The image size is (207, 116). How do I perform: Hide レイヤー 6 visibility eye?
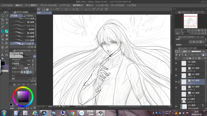(176, 75)
